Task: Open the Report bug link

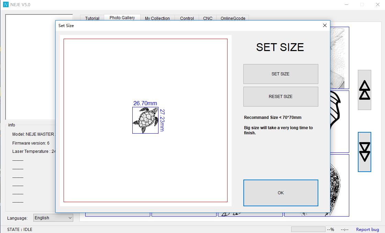Action: (367, 229)
